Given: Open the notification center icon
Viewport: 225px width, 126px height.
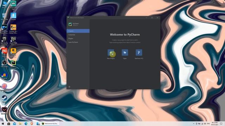Looking at the screenshot, I should coord(221,124).
